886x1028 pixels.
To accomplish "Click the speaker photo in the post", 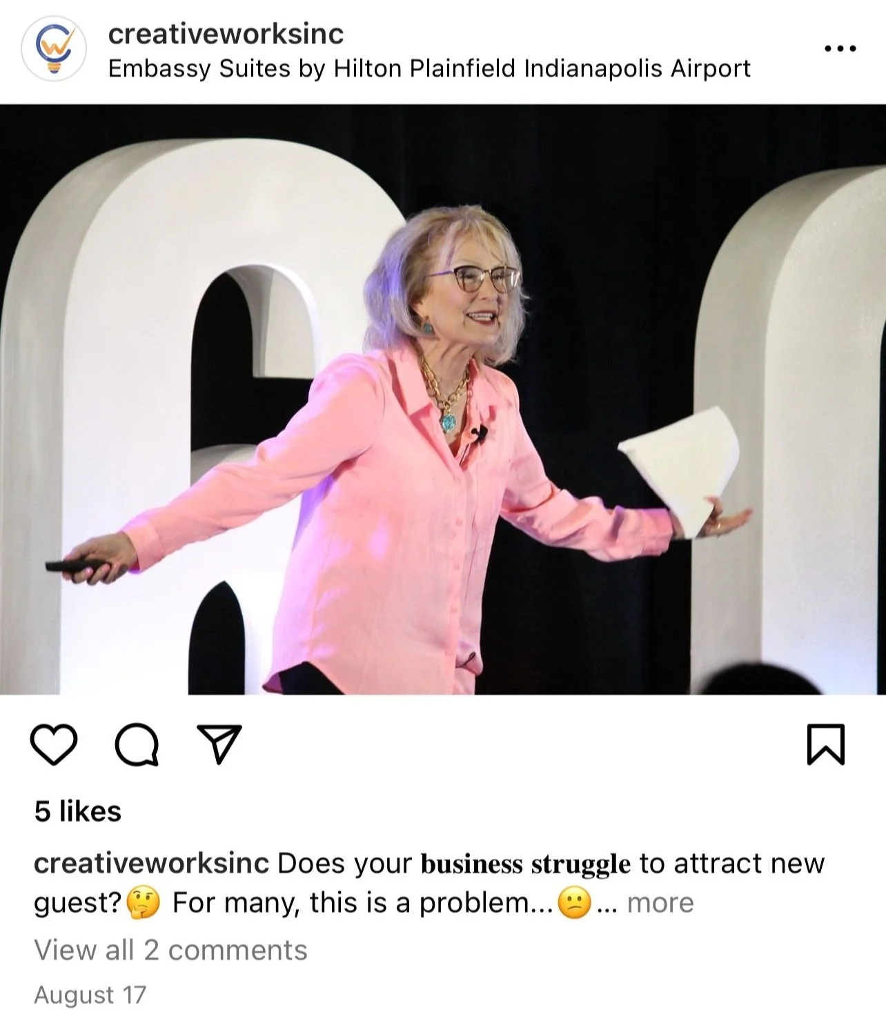I will [x=443, y=399].
